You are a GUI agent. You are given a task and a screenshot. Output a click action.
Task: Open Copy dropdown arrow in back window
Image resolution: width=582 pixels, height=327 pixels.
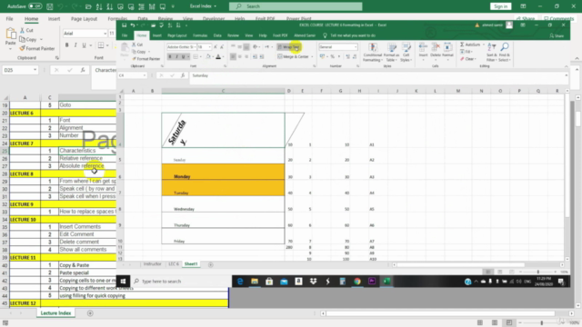pos(41,39)
